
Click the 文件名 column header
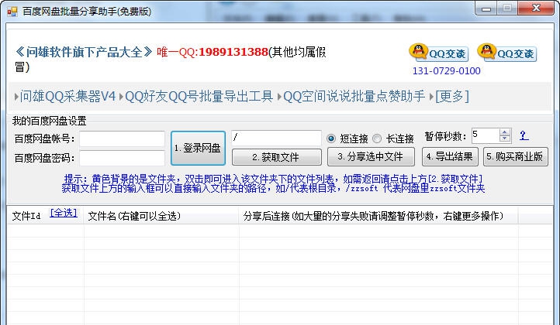(161, 216)
